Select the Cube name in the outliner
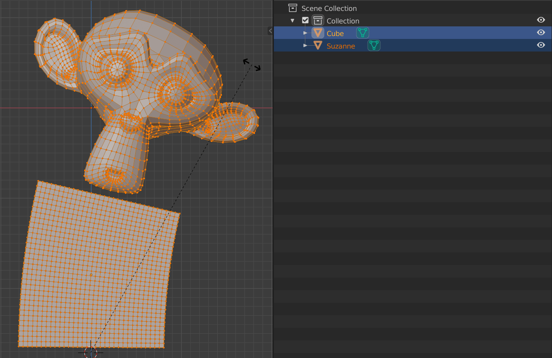Image resolution: width=552 pixels, height=358 pixels. (335, 33)
